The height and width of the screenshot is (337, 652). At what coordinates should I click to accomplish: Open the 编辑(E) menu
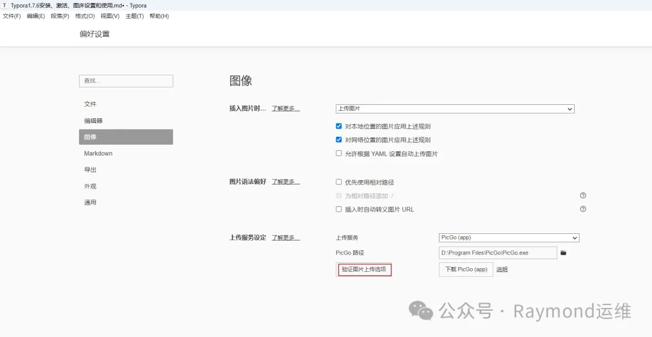[x=36, y=16]
